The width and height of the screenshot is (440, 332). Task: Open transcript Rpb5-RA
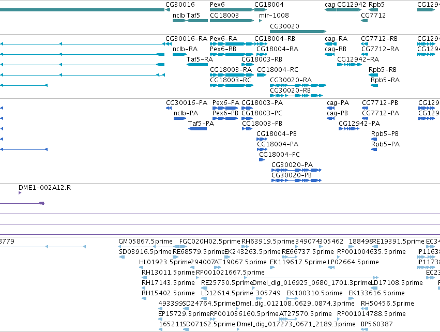coord(385,80)
